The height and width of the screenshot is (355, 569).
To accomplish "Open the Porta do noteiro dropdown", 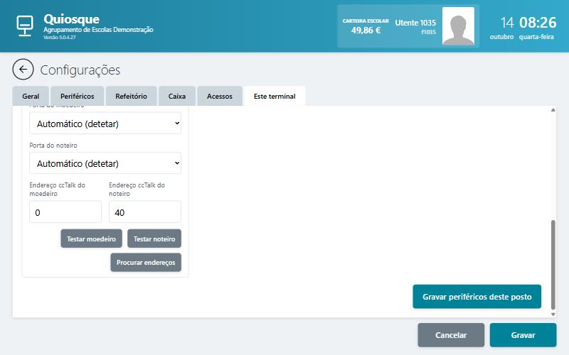I will 105,163.
